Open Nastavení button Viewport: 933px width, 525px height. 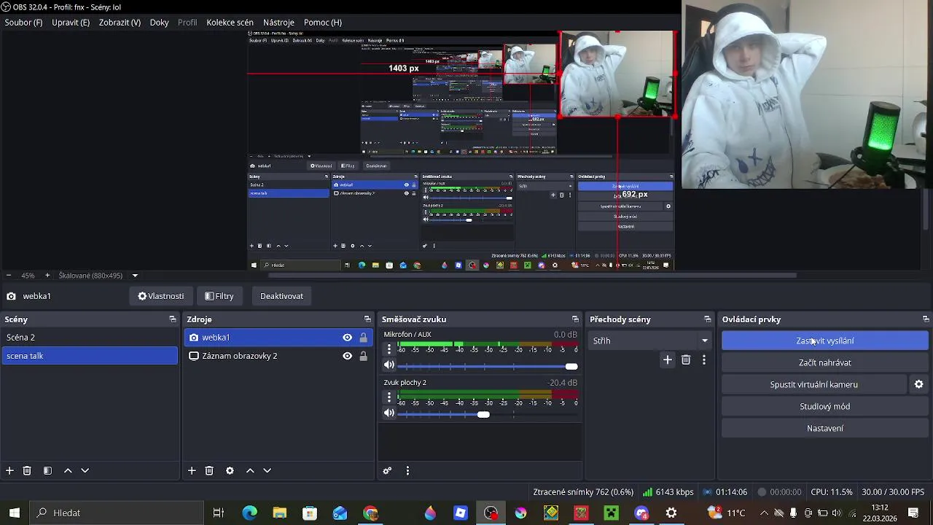[x=825, y=428]
